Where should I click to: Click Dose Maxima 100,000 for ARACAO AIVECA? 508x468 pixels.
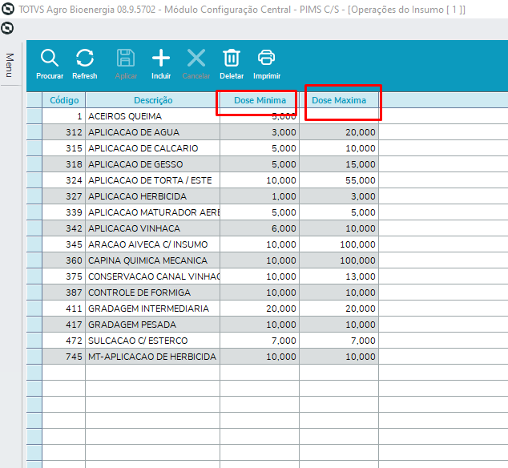339,244
